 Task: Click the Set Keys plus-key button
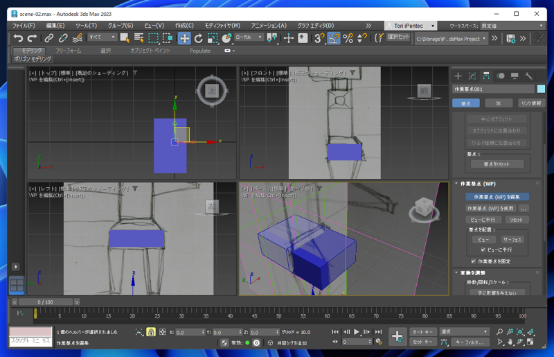click(x=397, y=336)
